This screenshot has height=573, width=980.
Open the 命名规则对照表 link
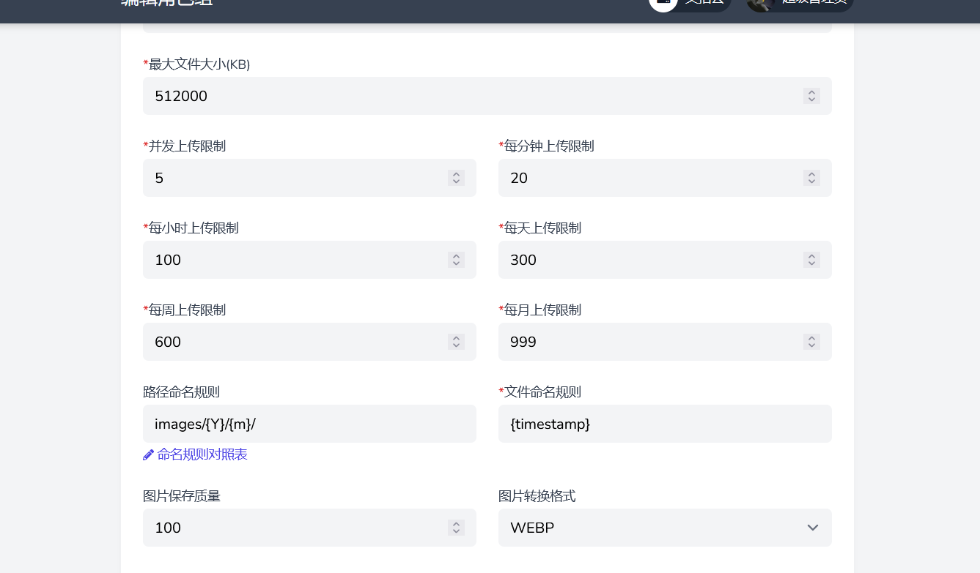pyautogui.click(x=202, y=454)
